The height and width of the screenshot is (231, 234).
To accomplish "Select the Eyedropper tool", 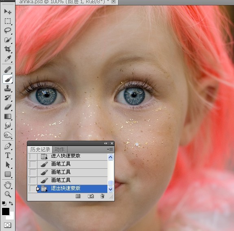I will pyautogui.click(x=8, y=59).
